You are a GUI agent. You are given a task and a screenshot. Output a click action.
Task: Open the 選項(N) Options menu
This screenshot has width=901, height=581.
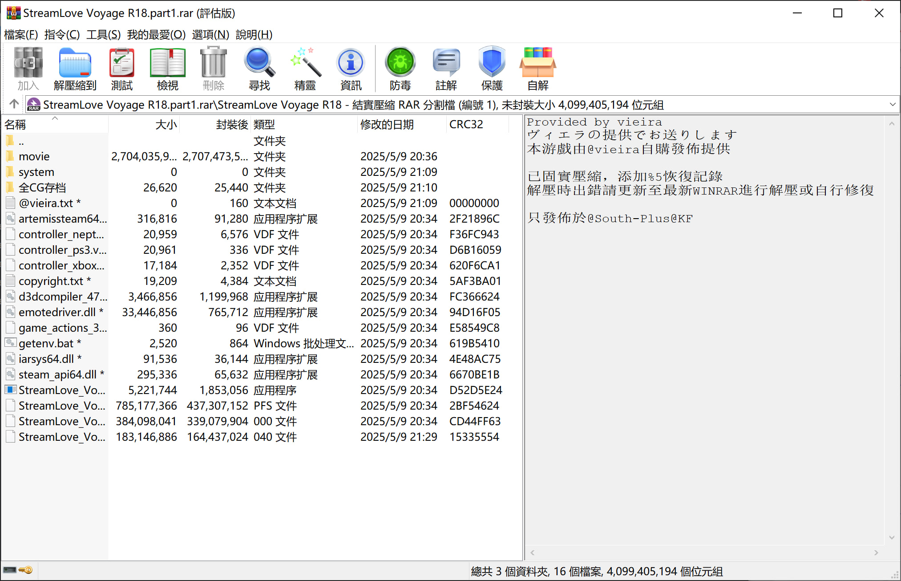[x=210, y=35]
